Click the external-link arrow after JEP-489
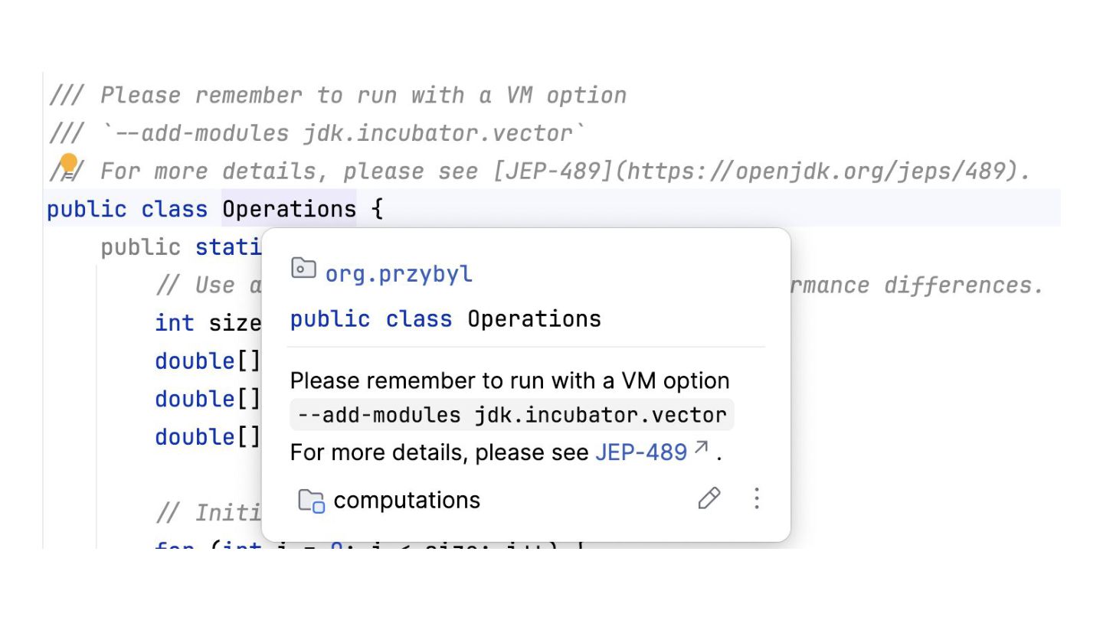The height and width of the screenshot is (620, 1103). [x=702, y=449]
